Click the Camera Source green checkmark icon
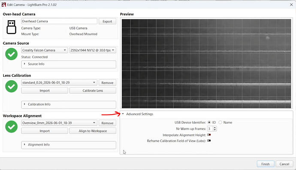The image size is (296, 170). click(x=11, y=54)
